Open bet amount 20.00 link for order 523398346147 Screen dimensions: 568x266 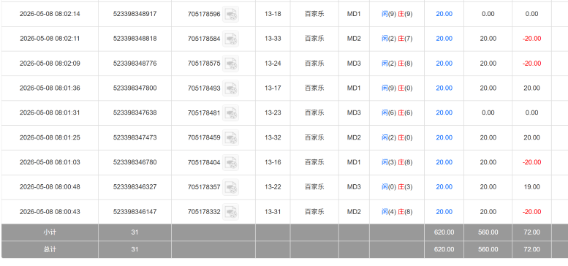pos(444,212)
